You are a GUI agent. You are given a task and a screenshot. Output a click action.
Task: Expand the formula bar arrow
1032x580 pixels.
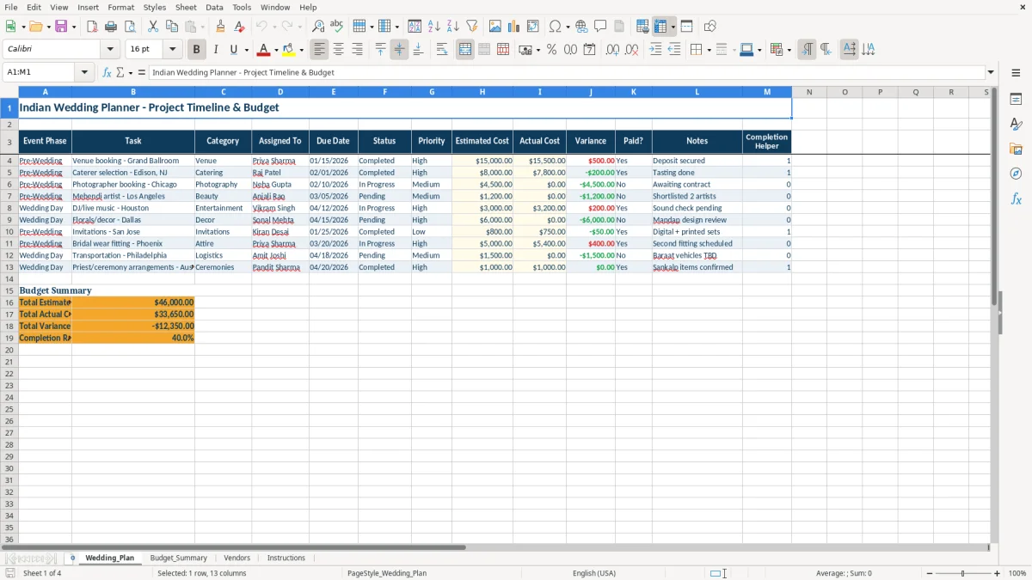coord(991,72)
